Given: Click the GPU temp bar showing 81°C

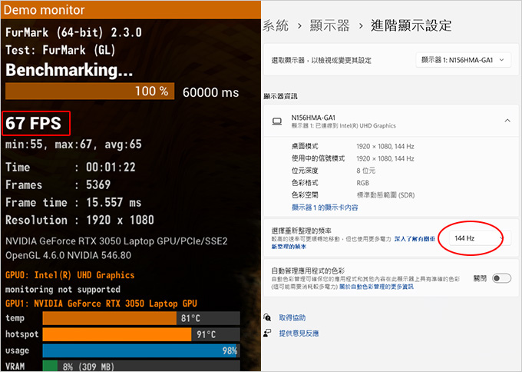Looking at the screenshot, I should pyautogui.click(x=141, y=318).
